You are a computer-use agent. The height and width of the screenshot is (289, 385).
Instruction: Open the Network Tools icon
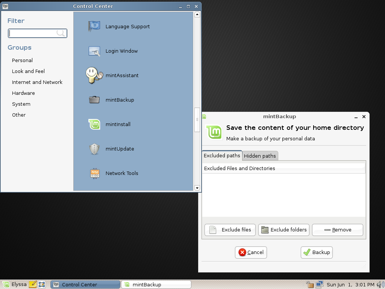[x=94, y=173]
